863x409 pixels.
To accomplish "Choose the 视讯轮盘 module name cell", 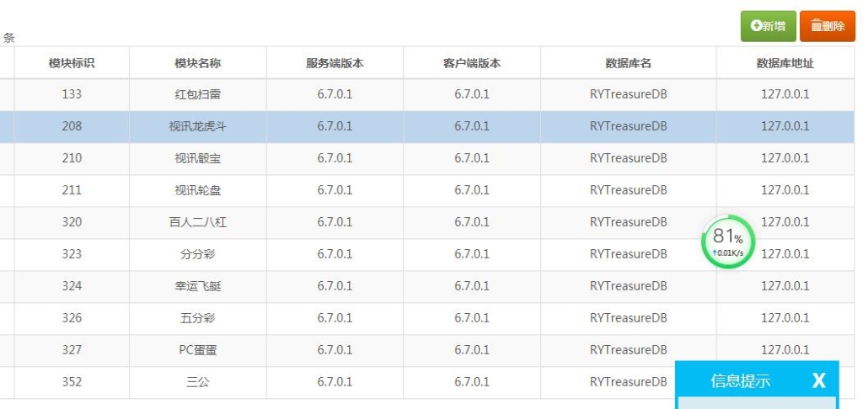I will tap(197, 190).
